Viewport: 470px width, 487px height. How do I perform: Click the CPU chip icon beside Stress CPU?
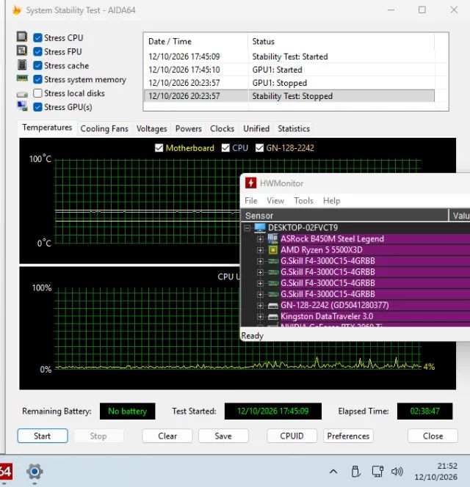click(22, 37)
